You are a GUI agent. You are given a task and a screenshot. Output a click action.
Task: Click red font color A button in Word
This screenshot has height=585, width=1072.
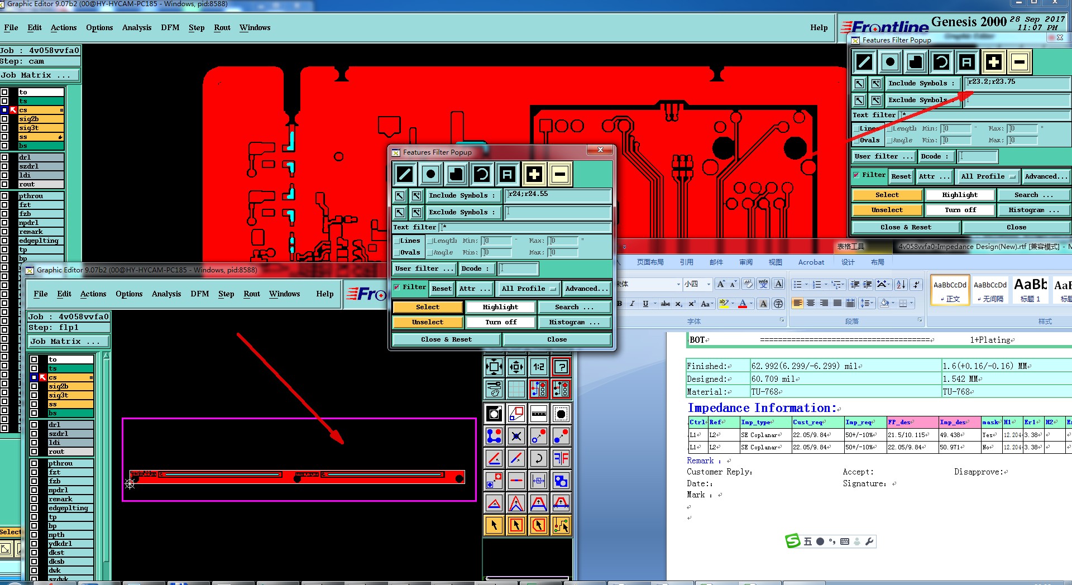[x=743, y=303]
